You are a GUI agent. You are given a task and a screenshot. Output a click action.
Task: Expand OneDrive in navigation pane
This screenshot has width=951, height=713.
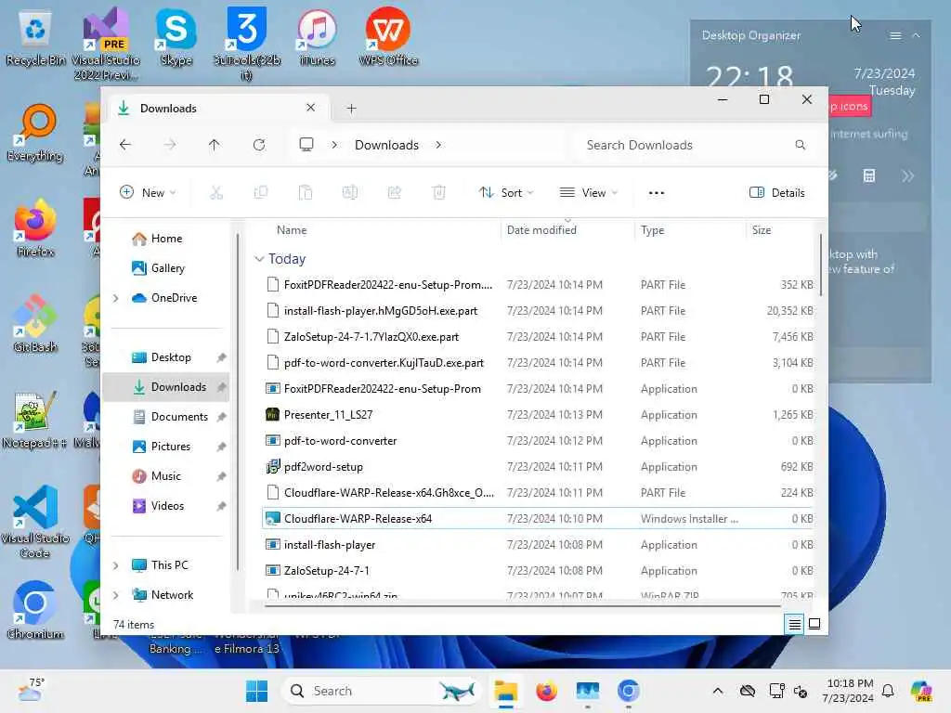[116, 298]
